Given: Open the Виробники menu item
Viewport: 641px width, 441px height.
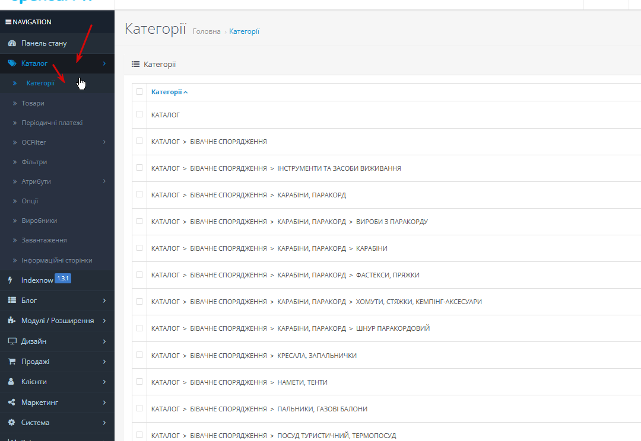Looking at the screenshot, I should [x=39, y=220].
